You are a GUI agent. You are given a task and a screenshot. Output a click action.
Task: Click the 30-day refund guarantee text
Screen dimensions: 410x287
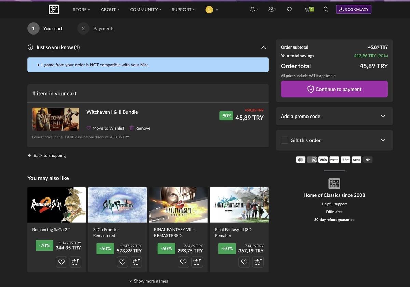click(x=334, y=220)
